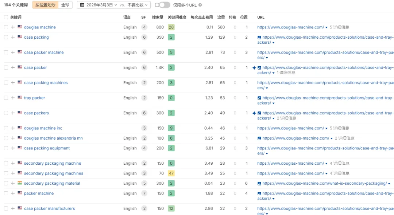Click plus icon for case packer manufacturers
The image size is (394, 215).
(13, 208)
